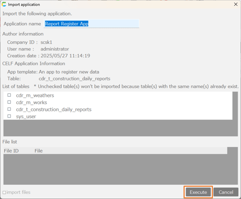This screenshot has width=241, height=199.
Task: Click the File column header
Action: pos(38,151)
